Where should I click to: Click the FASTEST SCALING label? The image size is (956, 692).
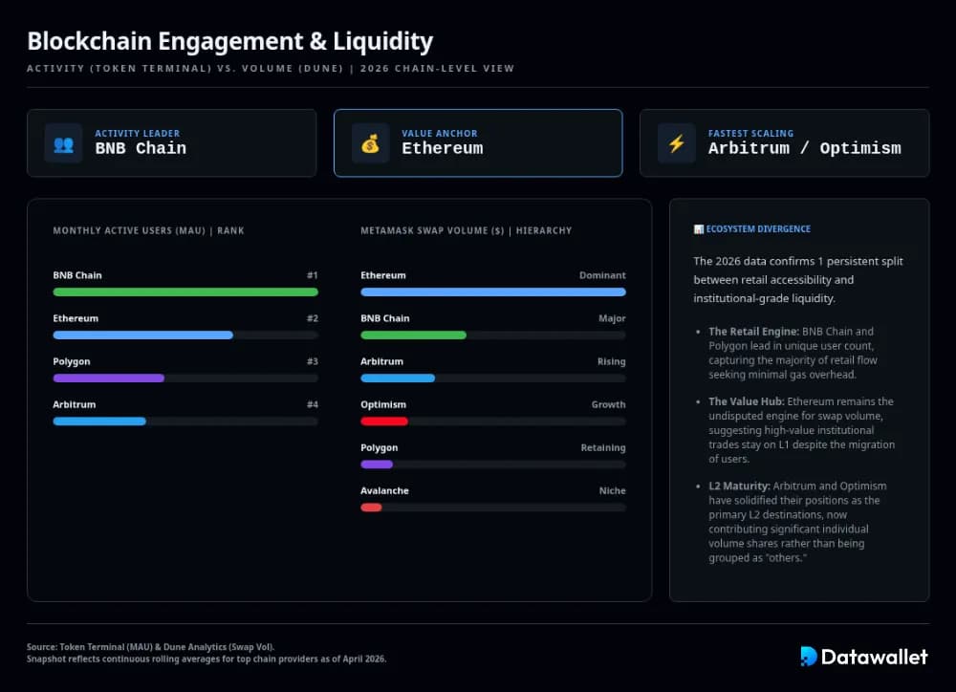pyautogui.click(x=751, y=134)
